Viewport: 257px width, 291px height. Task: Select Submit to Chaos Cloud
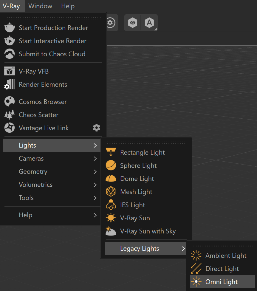[52, 54]
